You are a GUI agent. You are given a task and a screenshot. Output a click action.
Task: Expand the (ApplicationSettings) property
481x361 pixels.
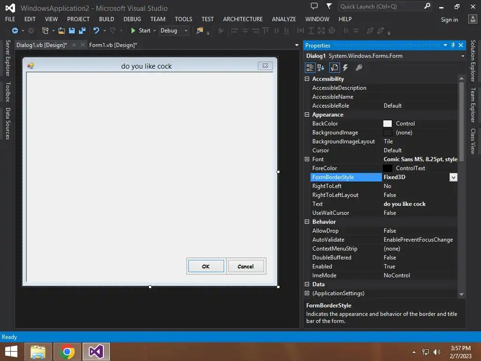click(307, 293)
